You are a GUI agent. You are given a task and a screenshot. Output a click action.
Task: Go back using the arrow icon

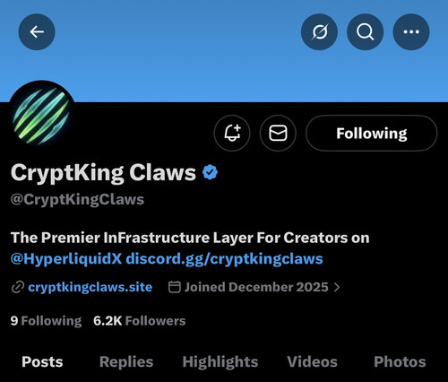point(37,31)
